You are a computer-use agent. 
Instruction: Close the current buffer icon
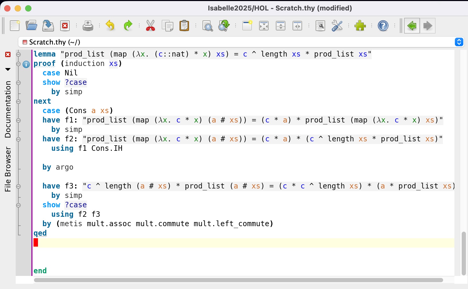[x=65, y=26]
